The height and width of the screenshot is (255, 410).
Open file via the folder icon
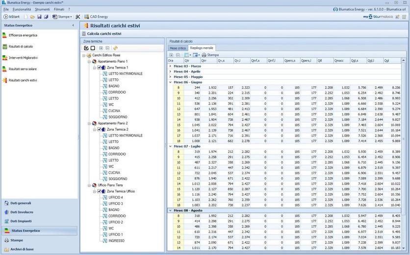tap(32, 17)
